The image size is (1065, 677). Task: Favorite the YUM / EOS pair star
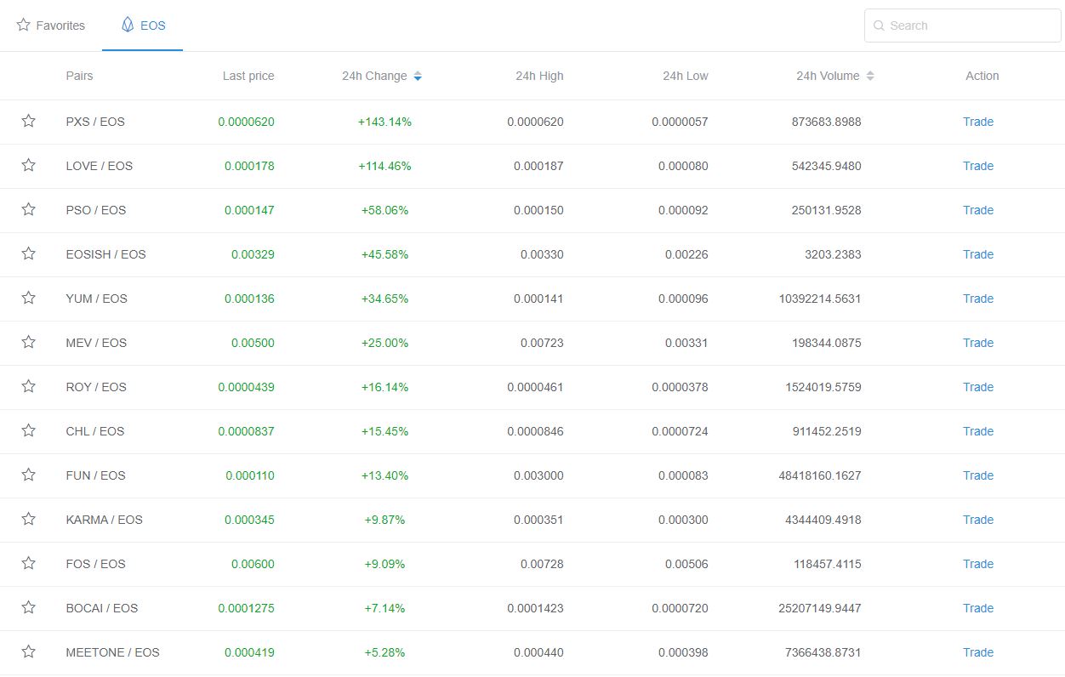tap(28, 298)
